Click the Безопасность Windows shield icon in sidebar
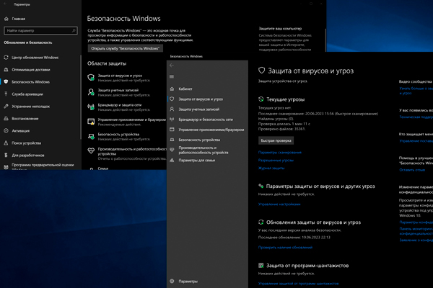 (6, 82)
